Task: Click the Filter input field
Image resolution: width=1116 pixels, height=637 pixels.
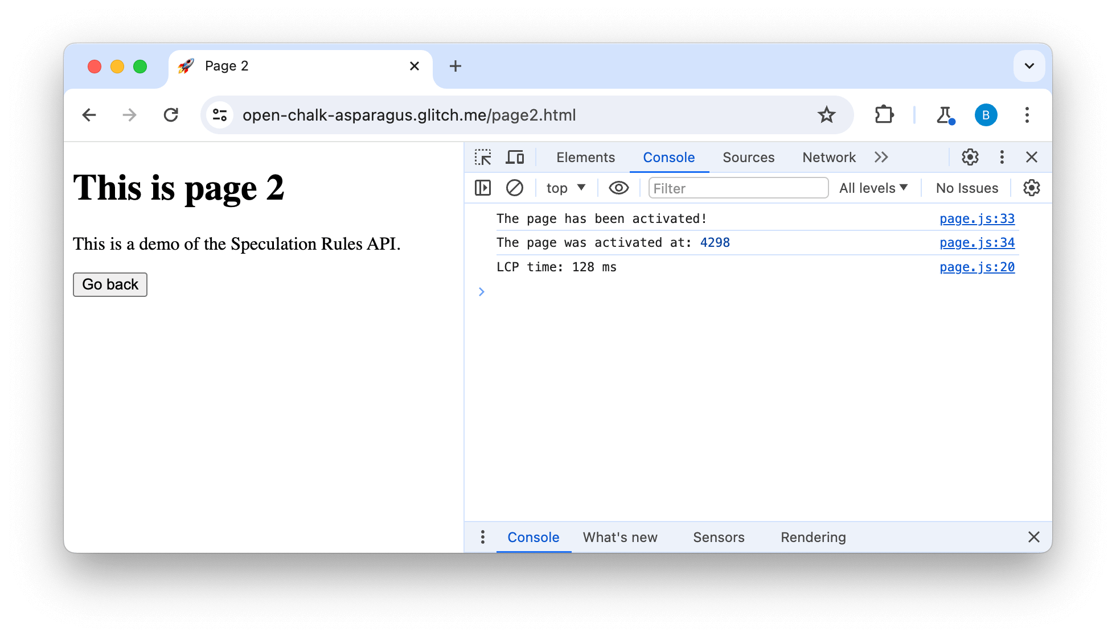Action: click(x=737, y=188)
